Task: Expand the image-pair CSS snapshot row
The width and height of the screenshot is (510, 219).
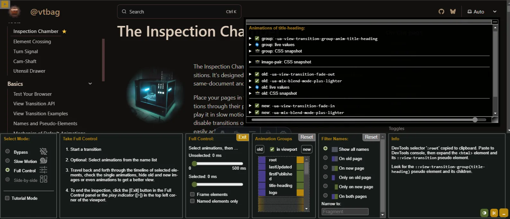Action: click(x=250, y=62)
